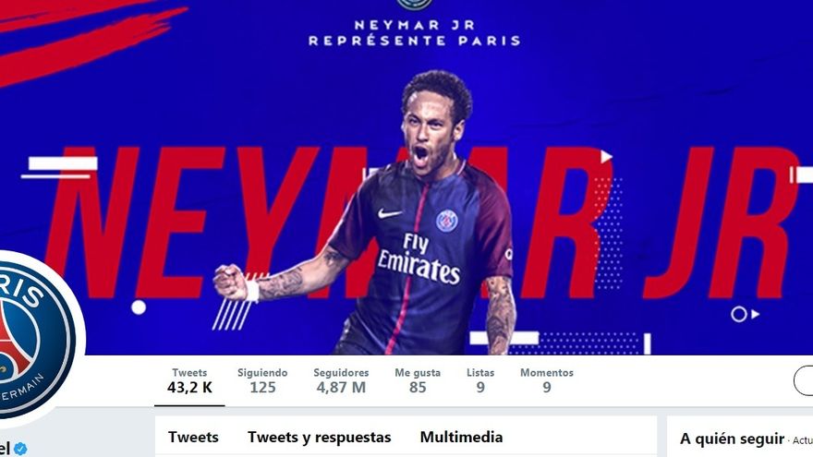The image size is (813, 457).
Task: Open Listas with count 9
Action: (480, 380)
